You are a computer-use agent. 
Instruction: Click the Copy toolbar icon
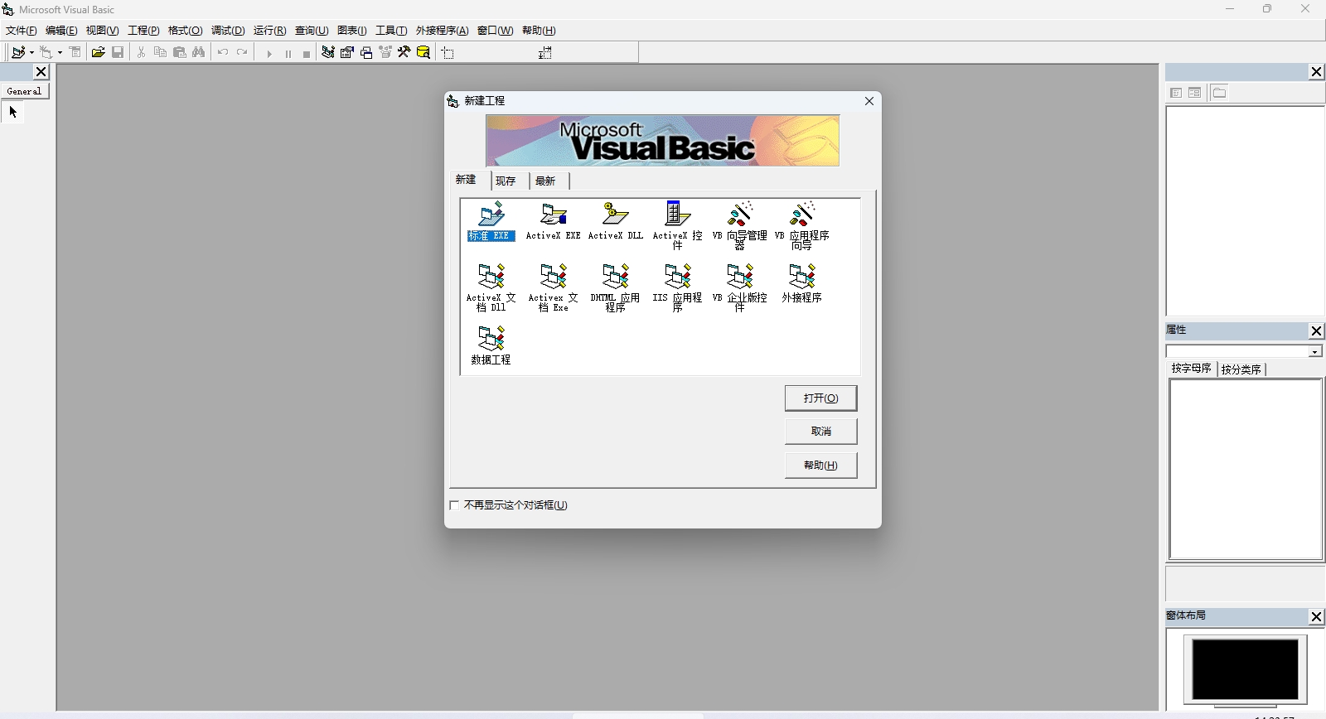click(x=161, y=52)
